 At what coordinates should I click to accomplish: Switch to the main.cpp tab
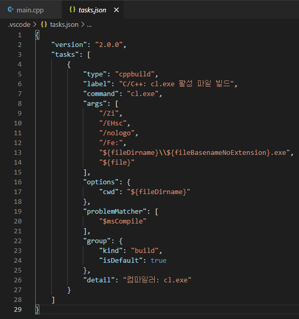pos(31,10)
